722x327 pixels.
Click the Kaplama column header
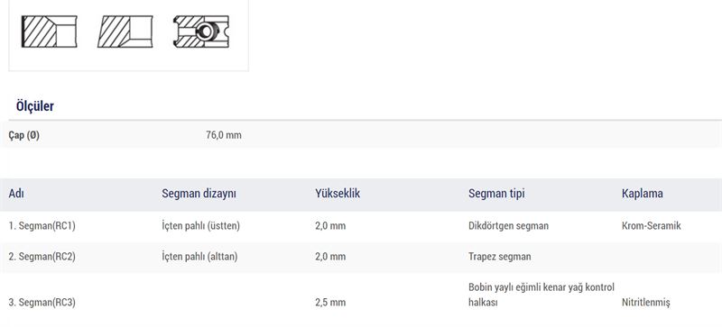(643, 194)
